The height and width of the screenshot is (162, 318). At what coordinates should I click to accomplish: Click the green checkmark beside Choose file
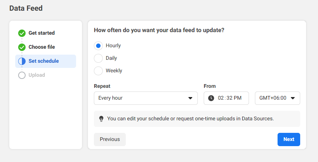[x=22, y=47]
